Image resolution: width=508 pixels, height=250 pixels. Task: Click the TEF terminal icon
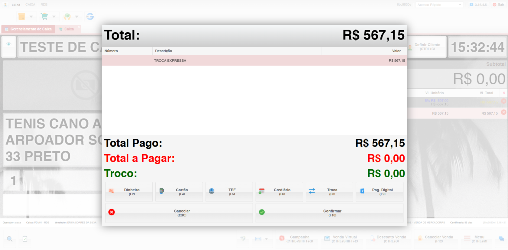click(212, 191)
